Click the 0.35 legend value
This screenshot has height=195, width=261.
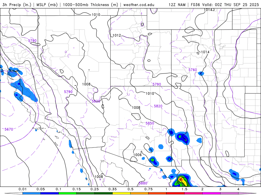113,189
